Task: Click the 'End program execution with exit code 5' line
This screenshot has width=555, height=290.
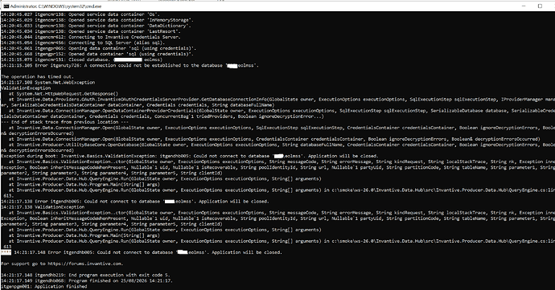Action: [86, 275]
